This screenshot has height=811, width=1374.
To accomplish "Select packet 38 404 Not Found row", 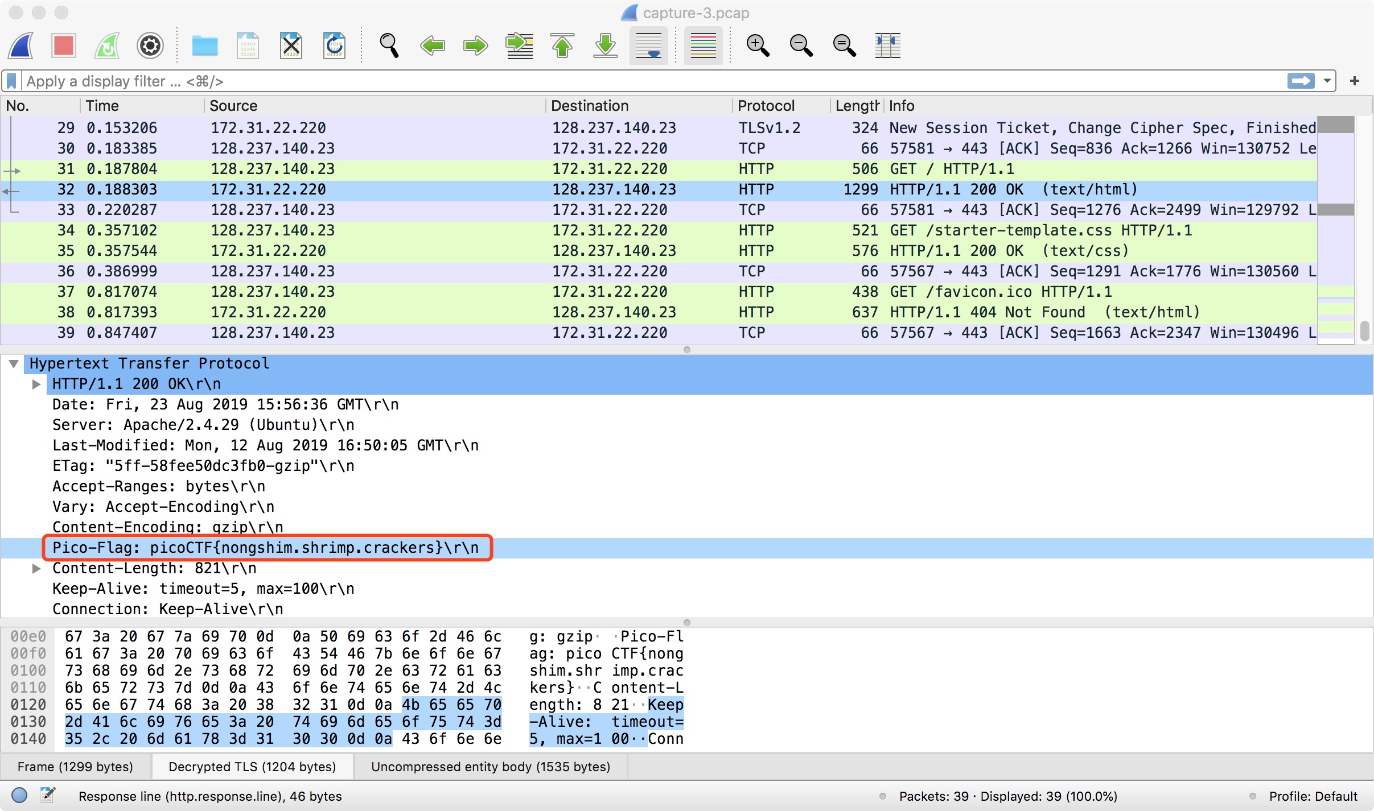I will (659, 312).
